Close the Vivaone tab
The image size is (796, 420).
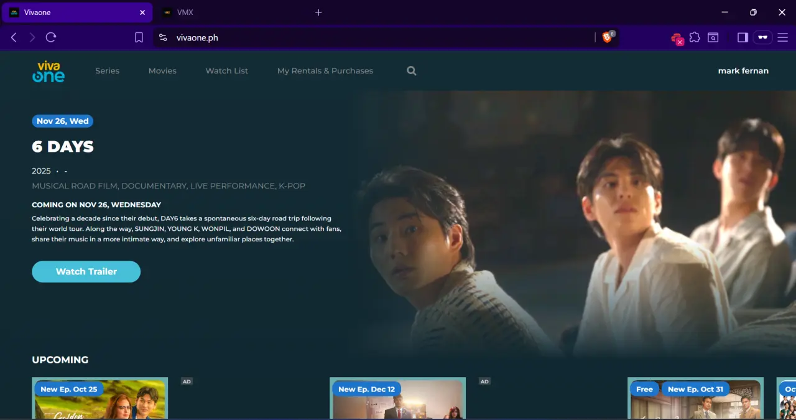click(142, 12)
